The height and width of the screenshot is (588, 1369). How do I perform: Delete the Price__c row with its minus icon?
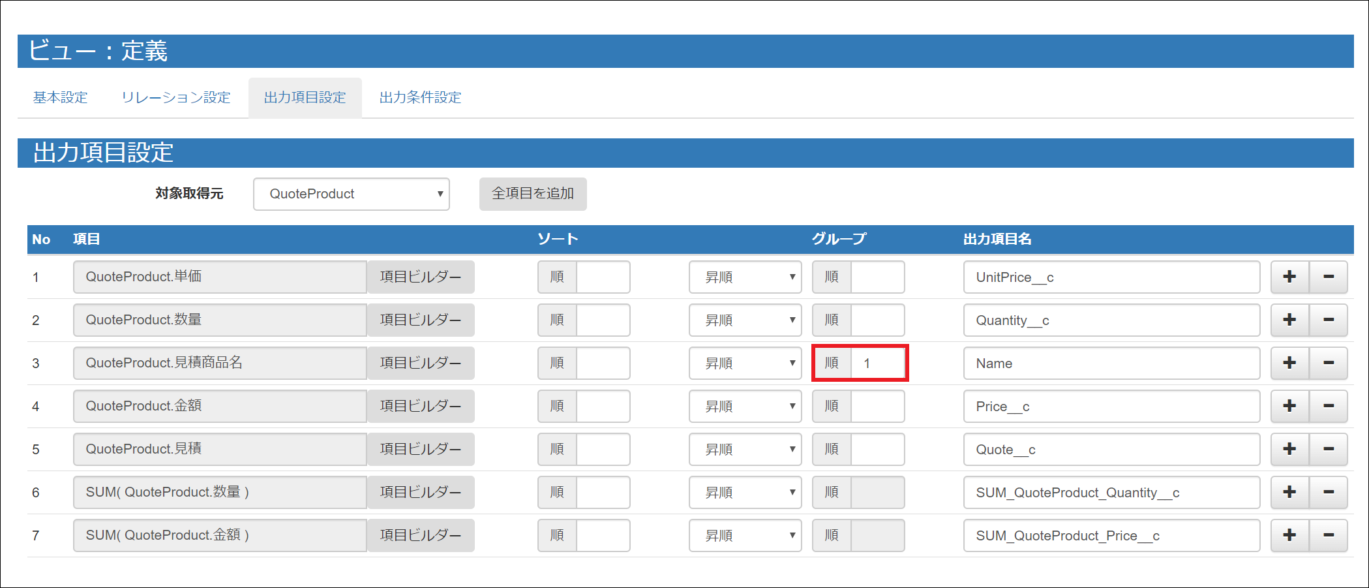point(1329,406)
